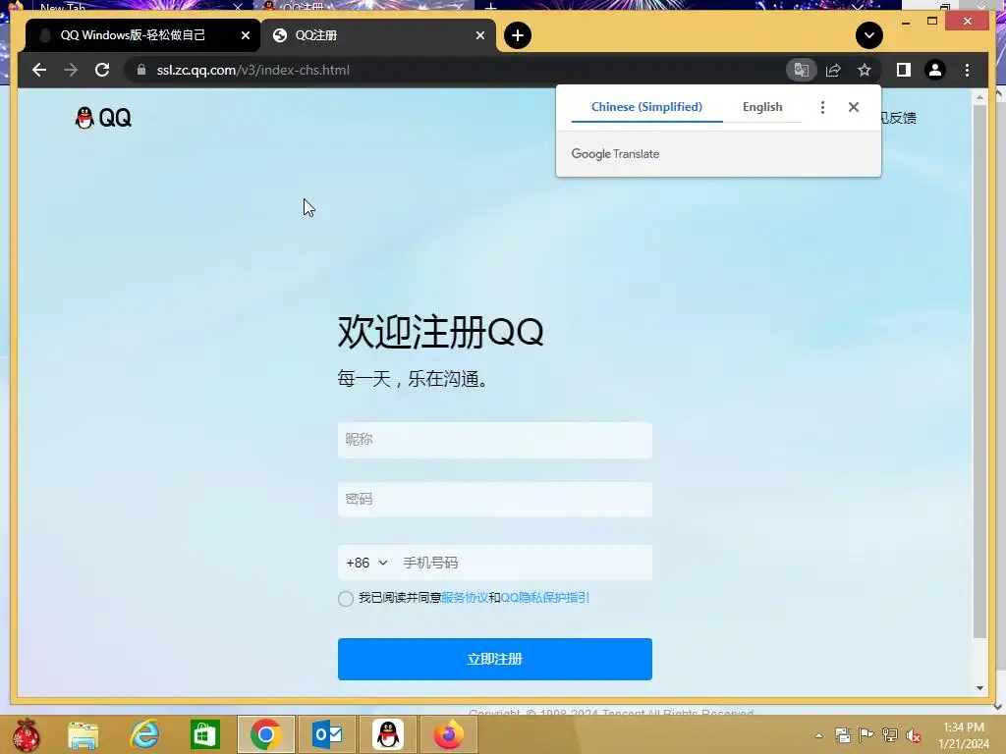Open the QQ隐私保护指引 link
The height and width of the screenshot is (754, 1006).
coord(544,598)
